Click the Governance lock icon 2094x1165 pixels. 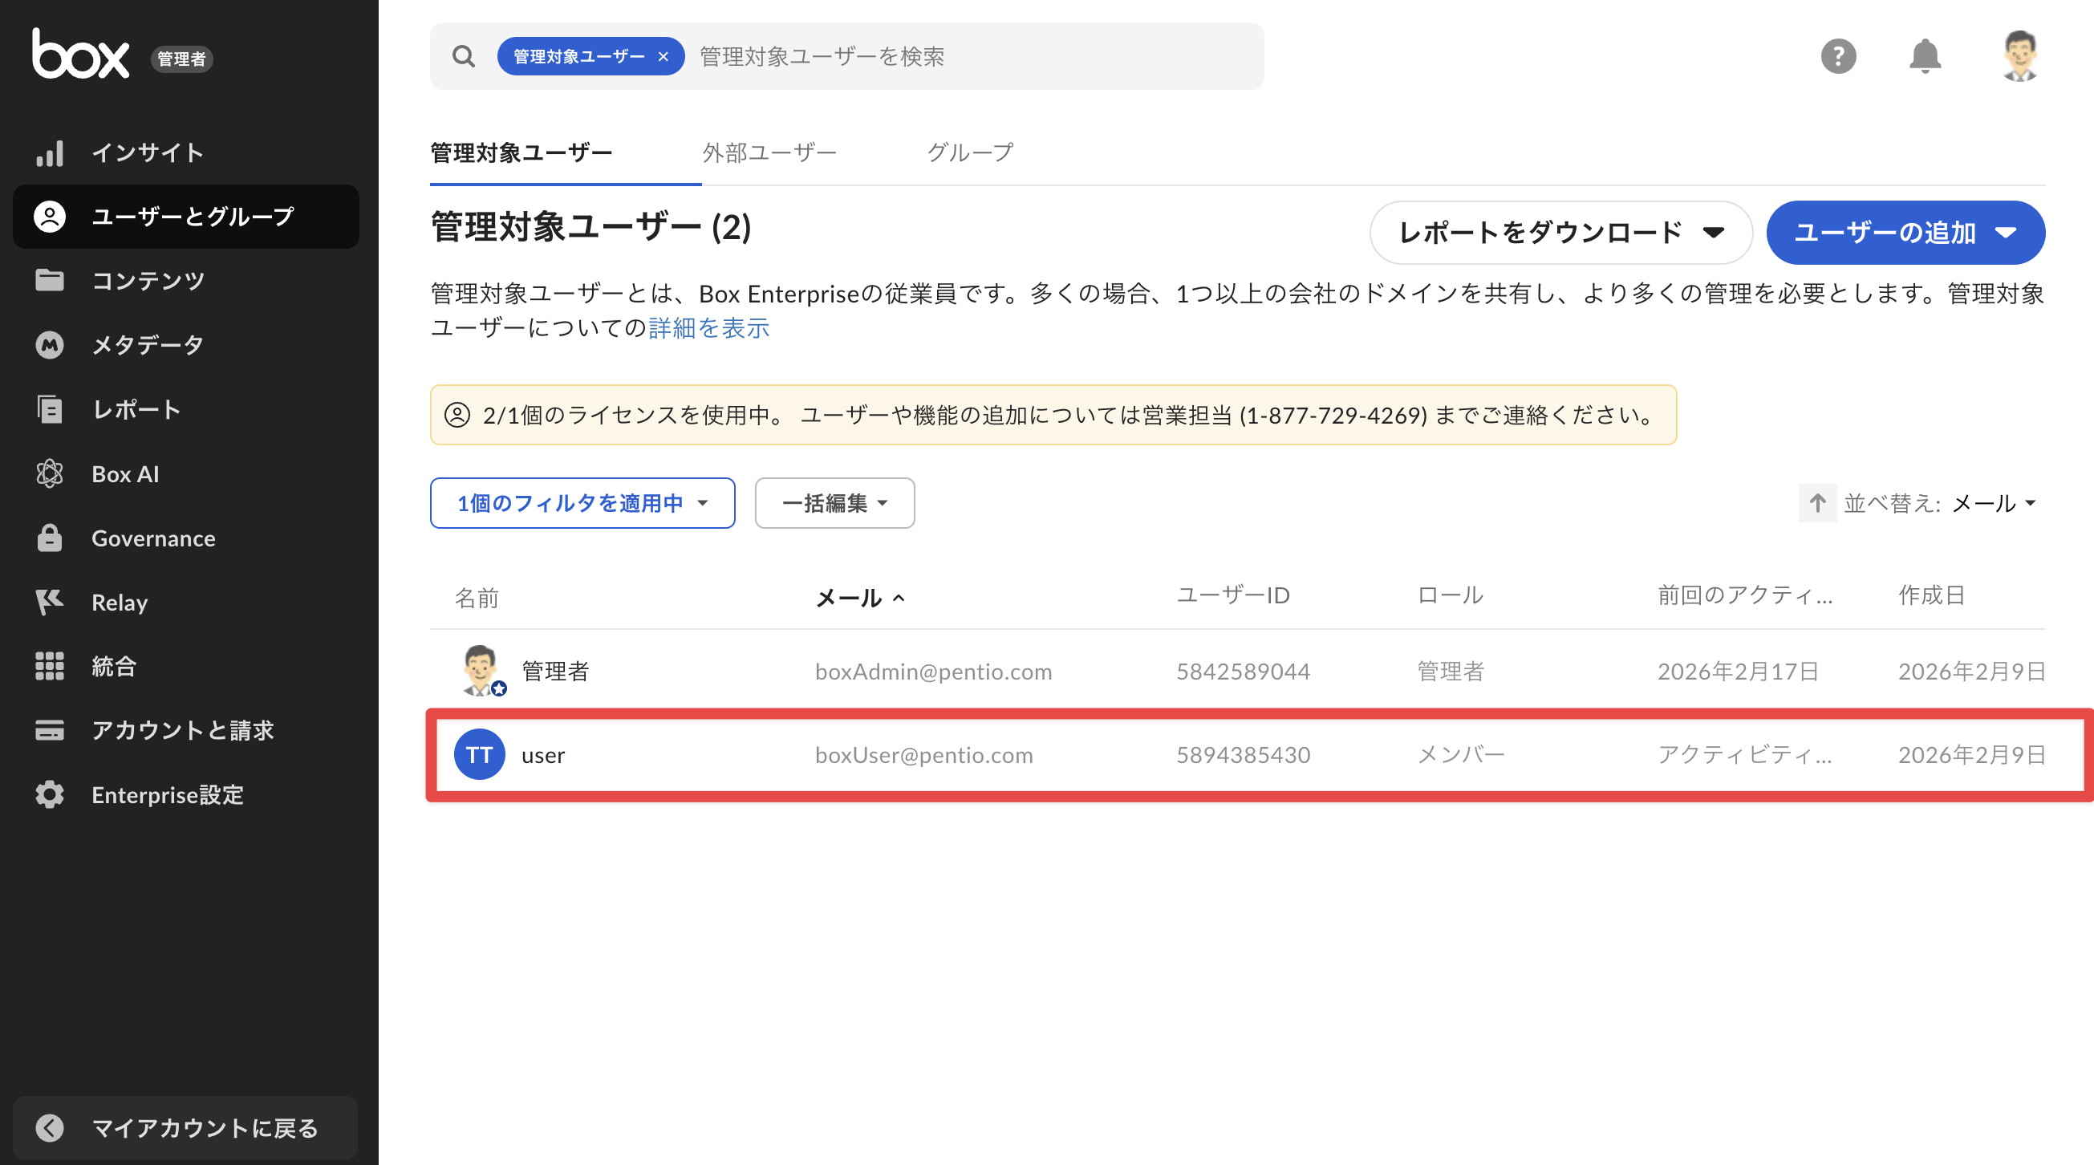pyautogui.click(x=50, y=538)
